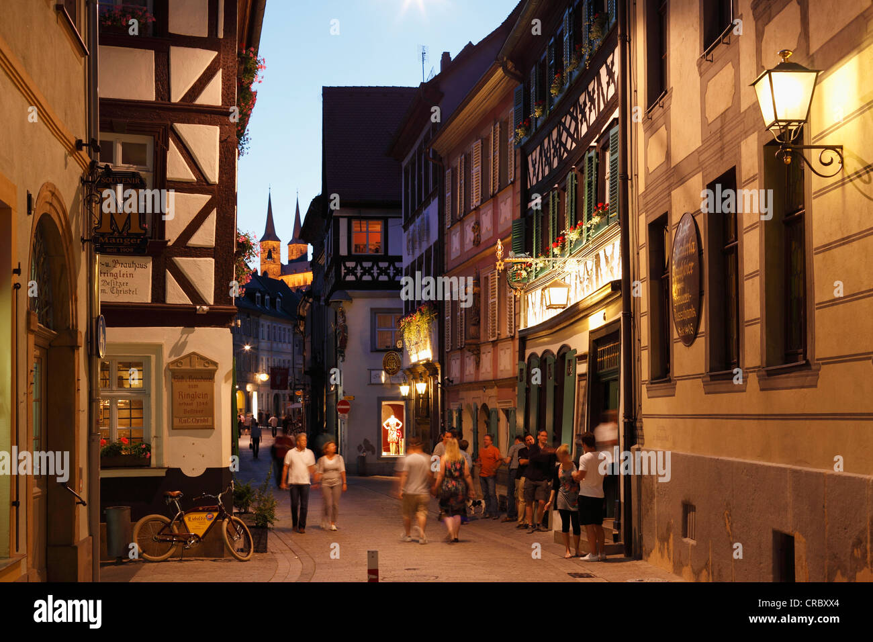This screenshot has width=873, height=642.
Task: Click the lit orange window on the center house
Action: 367,236
